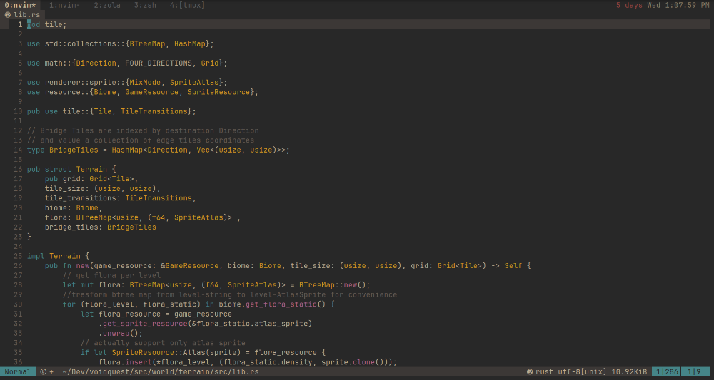The image size is (714, 380).
Task: Click 'pub struct Terrain' declaration
Action: [67, 169]
